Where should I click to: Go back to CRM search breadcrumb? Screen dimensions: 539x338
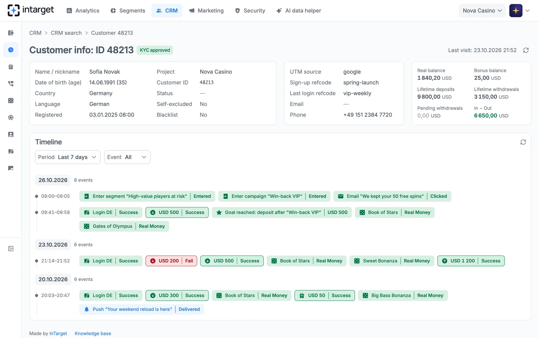click(66, 33)
